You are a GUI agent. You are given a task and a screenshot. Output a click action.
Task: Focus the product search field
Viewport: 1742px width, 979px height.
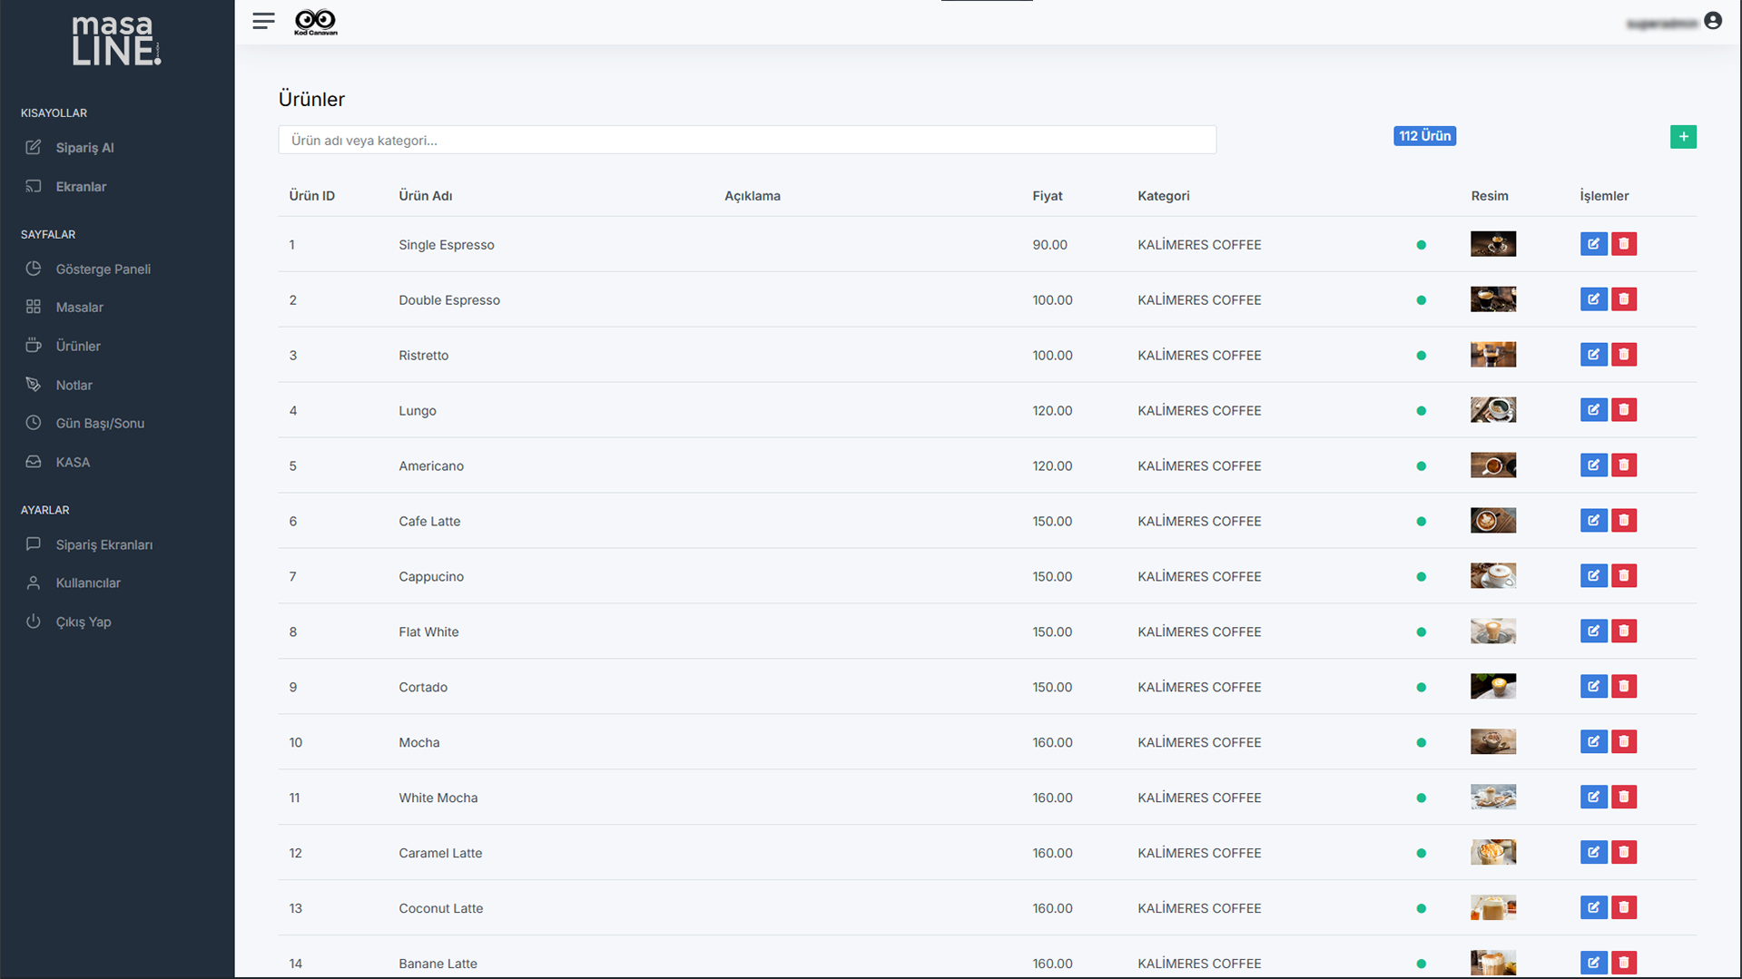pyautogui.click(x=746, y=140)
